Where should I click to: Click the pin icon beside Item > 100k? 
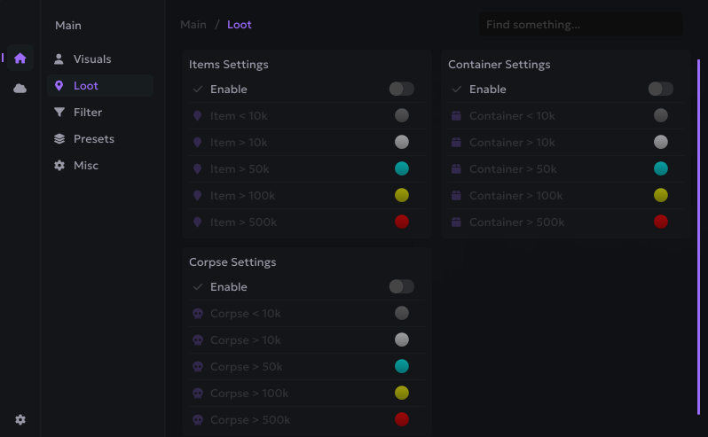pos(198,196)
